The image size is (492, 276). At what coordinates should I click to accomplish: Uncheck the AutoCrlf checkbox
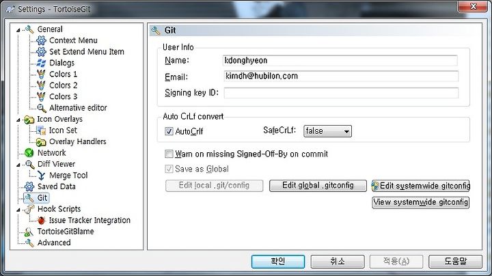click(169, 131)
